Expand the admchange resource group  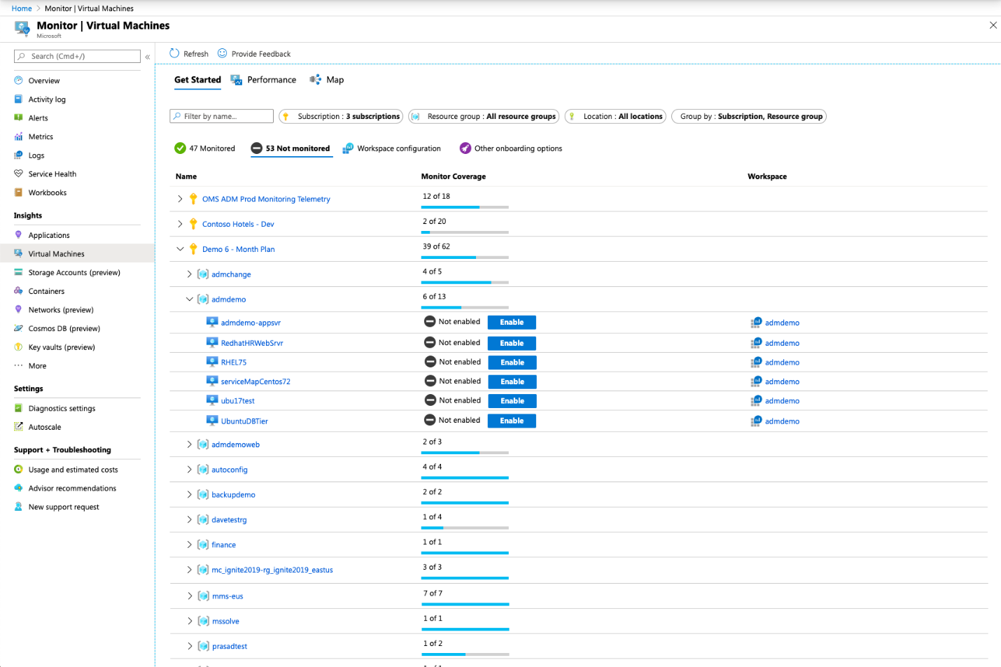(189, 274)
